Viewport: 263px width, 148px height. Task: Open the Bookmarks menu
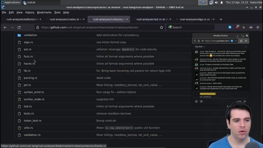tap(44, 12)
